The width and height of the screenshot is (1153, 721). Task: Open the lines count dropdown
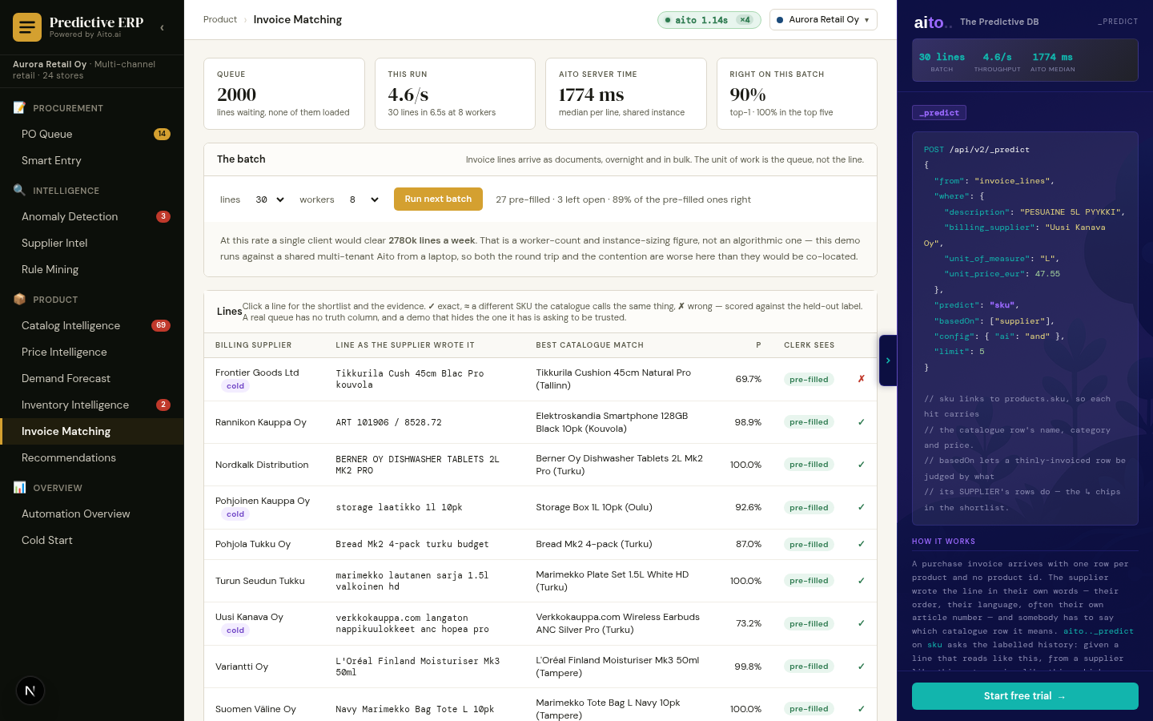coord(270,199)
